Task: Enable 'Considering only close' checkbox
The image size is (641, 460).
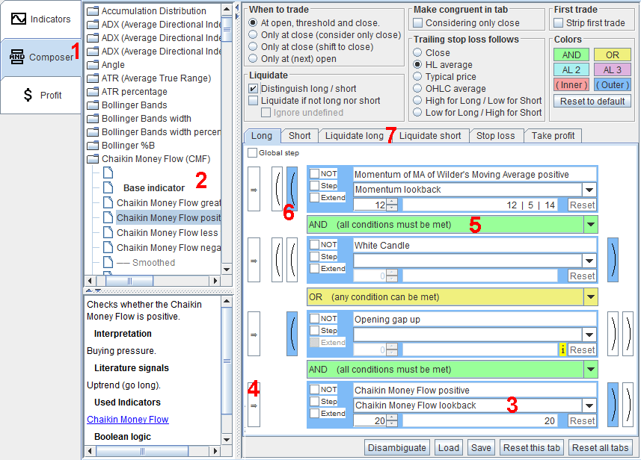Action: [418, 23]
